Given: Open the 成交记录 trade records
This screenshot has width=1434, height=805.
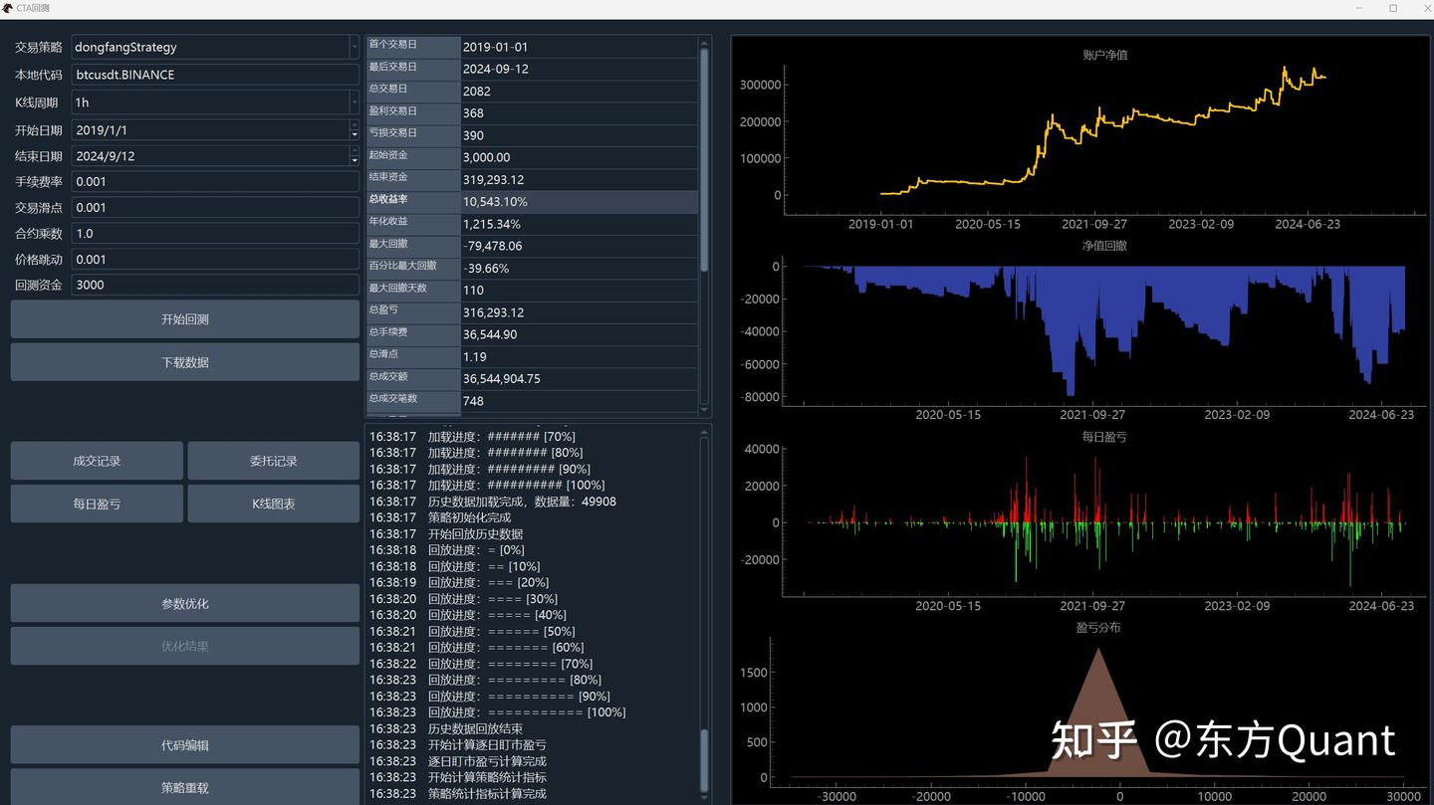Looking at the screenshot, I should point(97,460).
